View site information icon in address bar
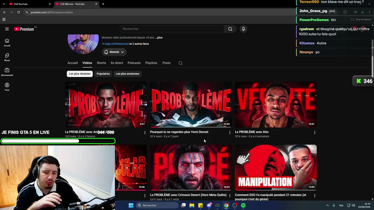374x210 pixels. click(x=27, y=12)
